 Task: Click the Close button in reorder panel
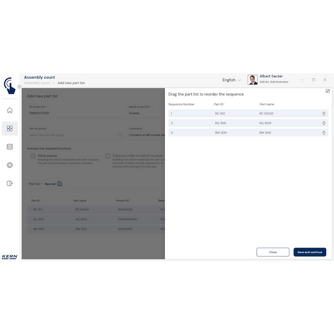click(x=273, y=252)
